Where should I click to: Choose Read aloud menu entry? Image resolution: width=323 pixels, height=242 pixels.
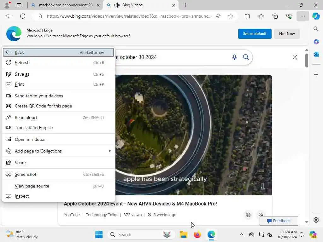point(58,118)
